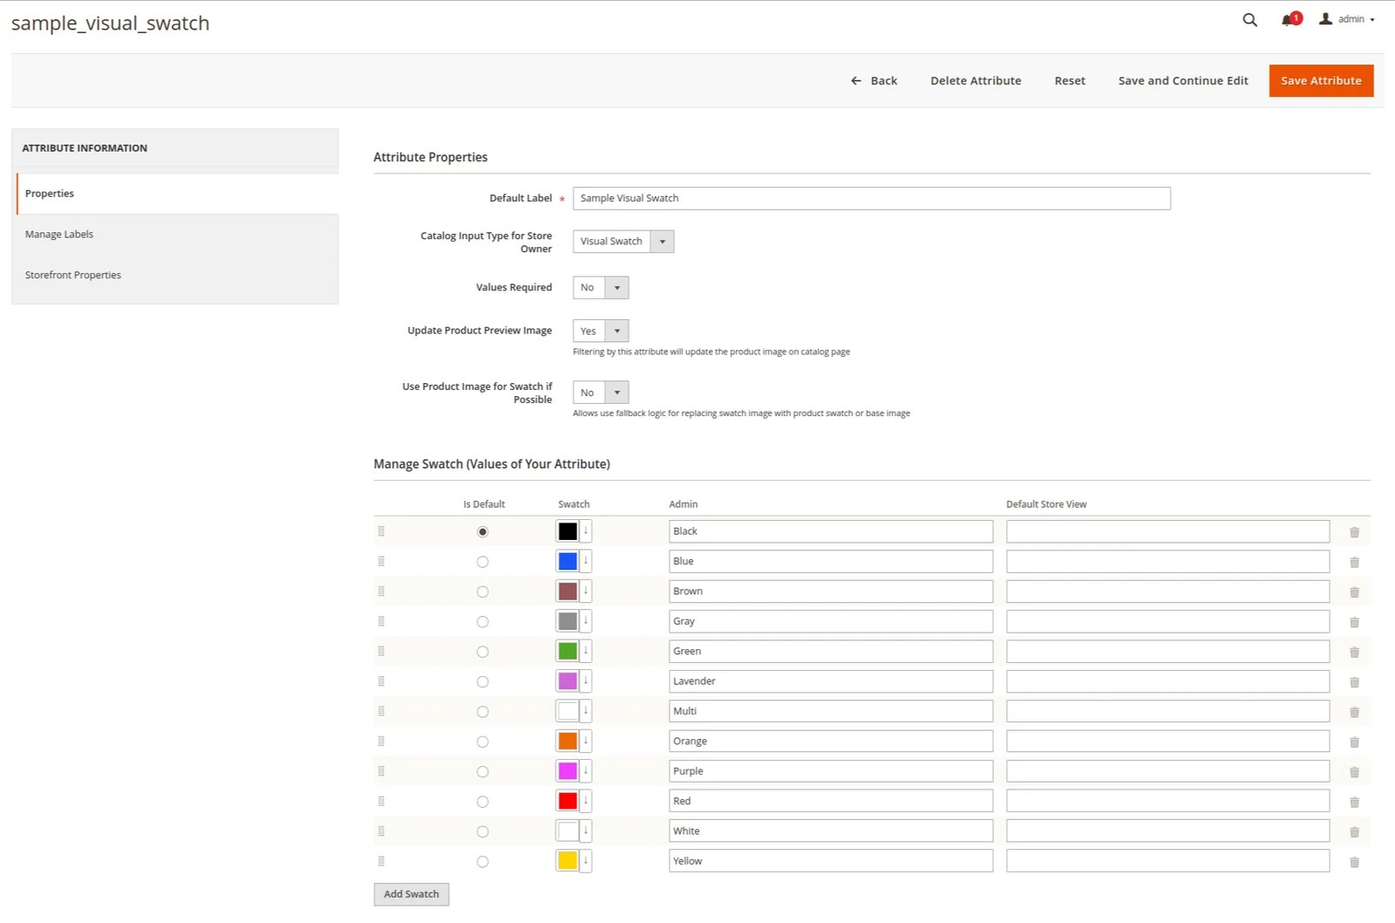Grab the drag handle for Lavender row

point(381,681)
